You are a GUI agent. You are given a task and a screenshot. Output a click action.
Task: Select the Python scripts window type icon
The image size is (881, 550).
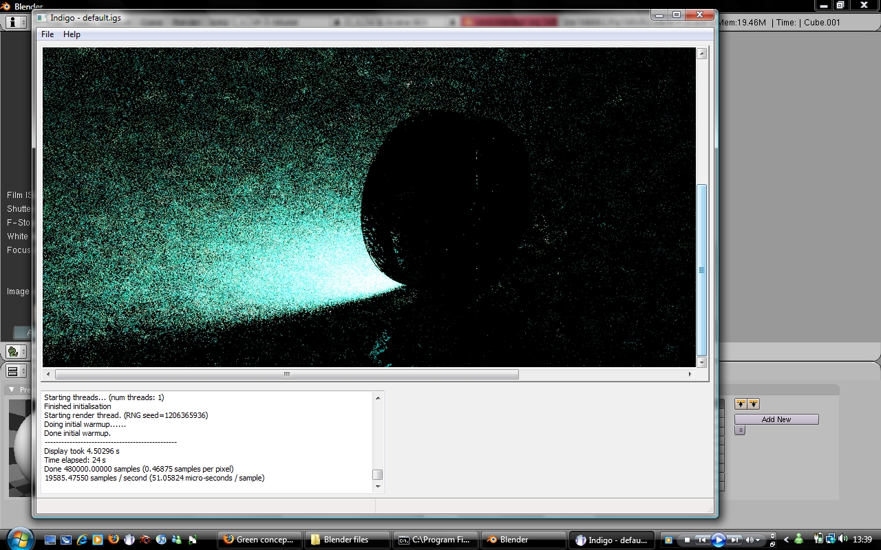(12, 352)
